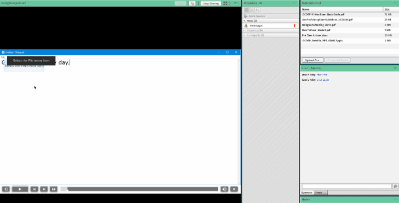Open the Notes pod options menu
399x203 pixels.
click(x=396, y=200)
